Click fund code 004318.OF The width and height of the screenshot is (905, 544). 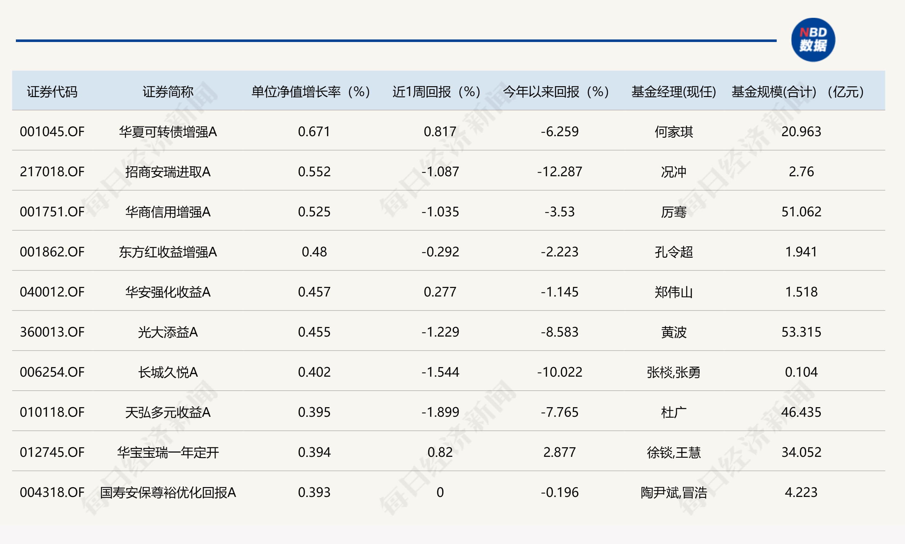(x=52, y=492)
